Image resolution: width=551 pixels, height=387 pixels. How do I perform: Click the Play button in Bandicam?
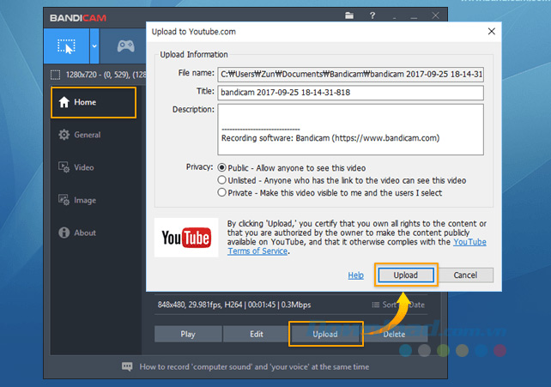(x=188, y=334)
